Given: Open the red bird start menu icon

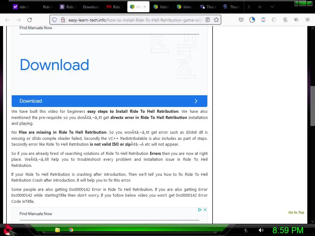Looking at the screenshot, I should [x=8, y=230].
